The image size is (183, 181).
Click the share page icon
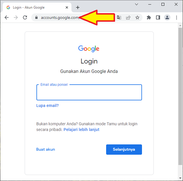point(128,17)
